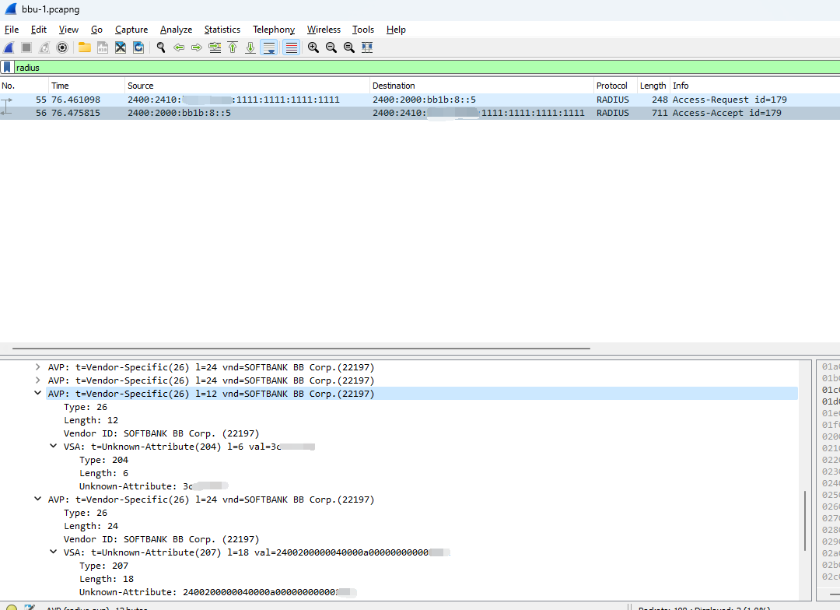Click the Close capture file icon
This screenshot has width=840, height=610.
121,47
